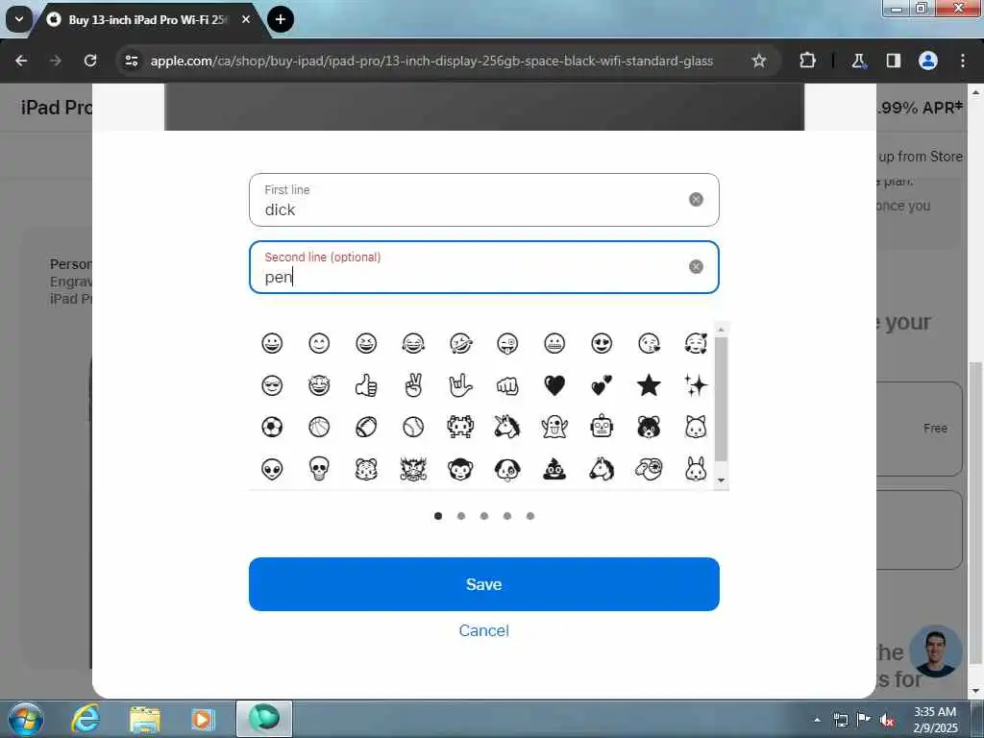Cancel the engraving dialog

pos(484,630)
